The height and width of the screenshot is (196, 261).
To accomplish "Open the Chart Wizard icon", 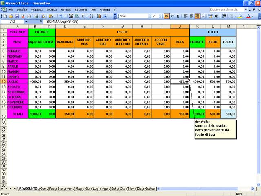I will click(x=99, y=16).
